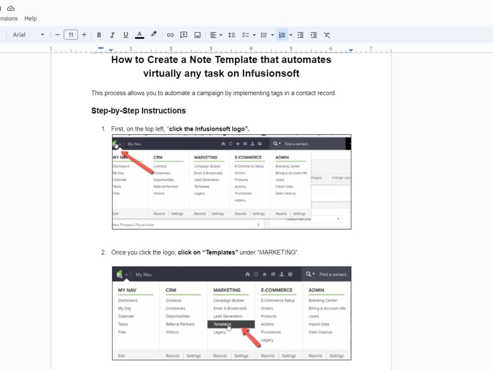Click the decrease indent icon
493x370 pixels.
(301, 35)
